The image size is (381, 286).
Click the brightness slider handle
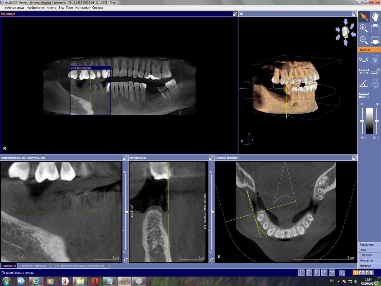click(362, 121)
